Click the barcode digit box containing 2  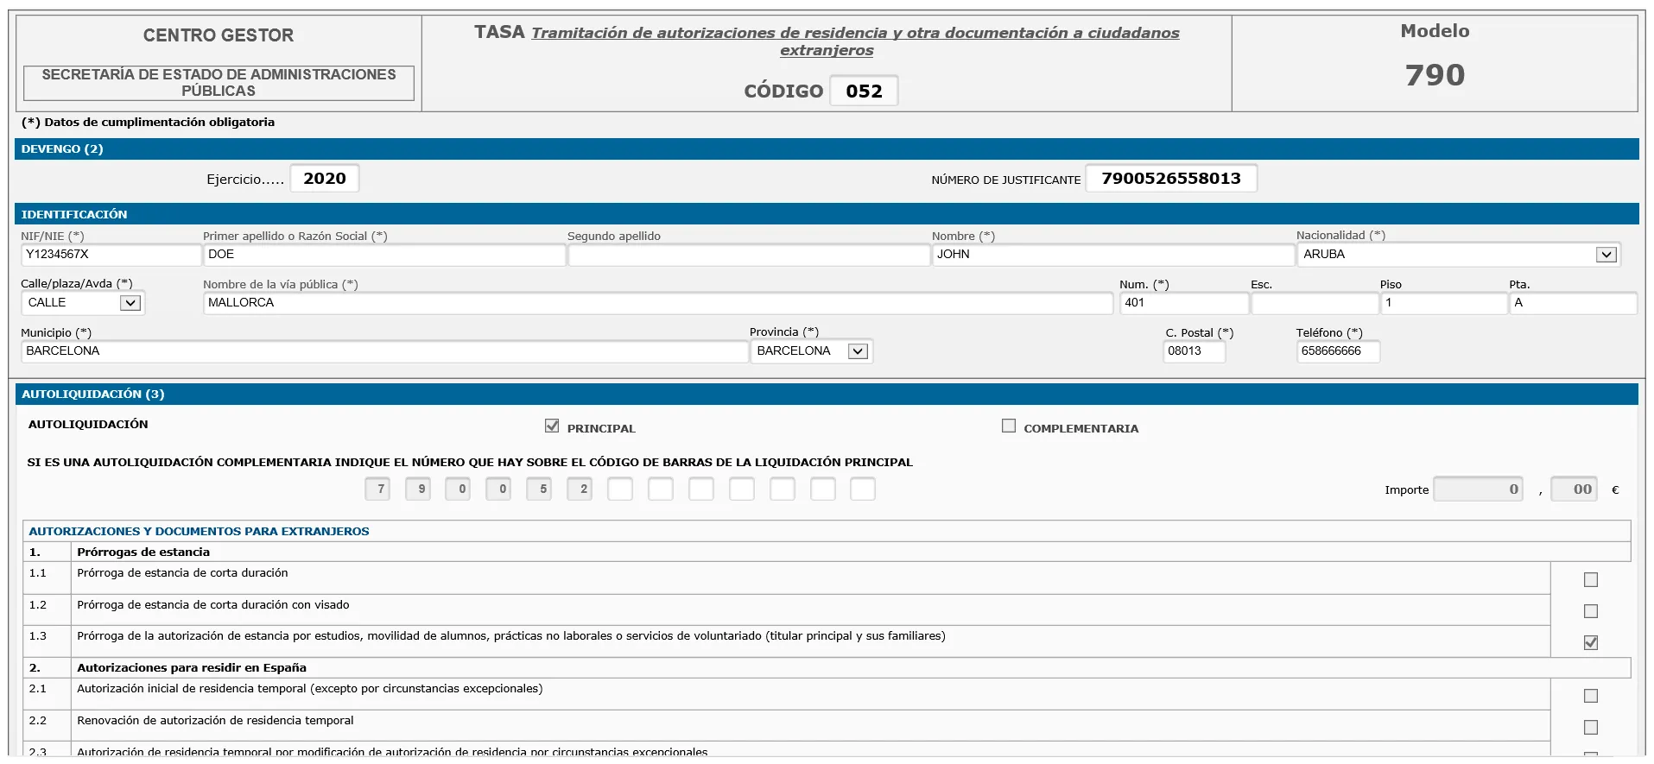(580, 489)
